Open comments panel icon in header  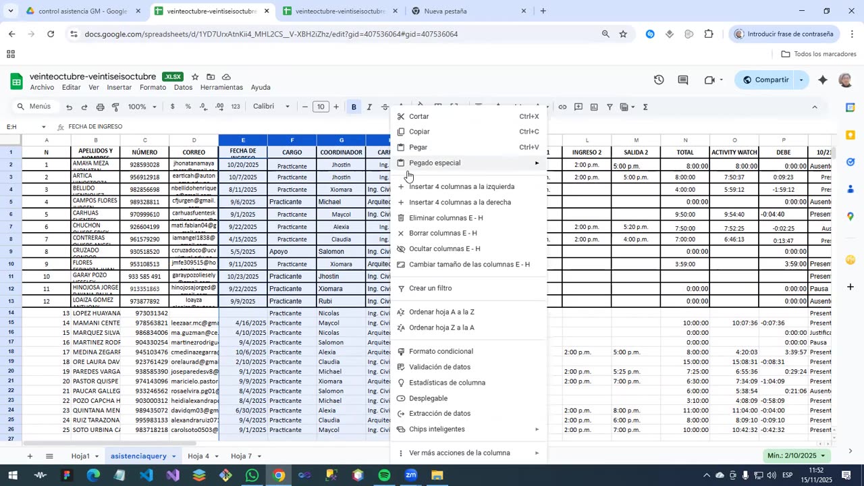(x=683, y=80)
